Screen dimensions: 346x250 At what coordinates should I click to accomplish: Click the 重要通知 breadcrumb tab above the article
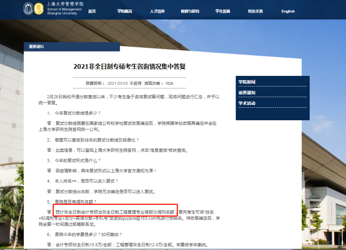[36, 46]
